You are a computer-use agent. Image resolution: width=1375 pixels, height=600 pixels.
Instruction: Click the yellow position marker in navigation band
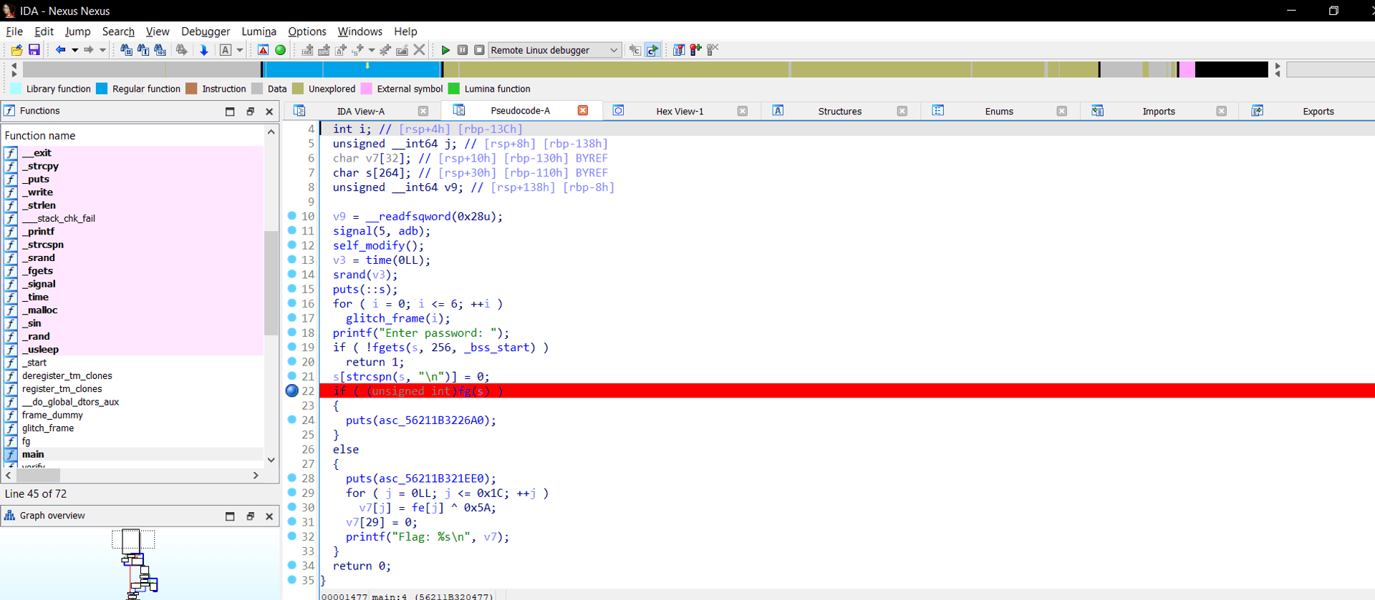coord(367,66)
